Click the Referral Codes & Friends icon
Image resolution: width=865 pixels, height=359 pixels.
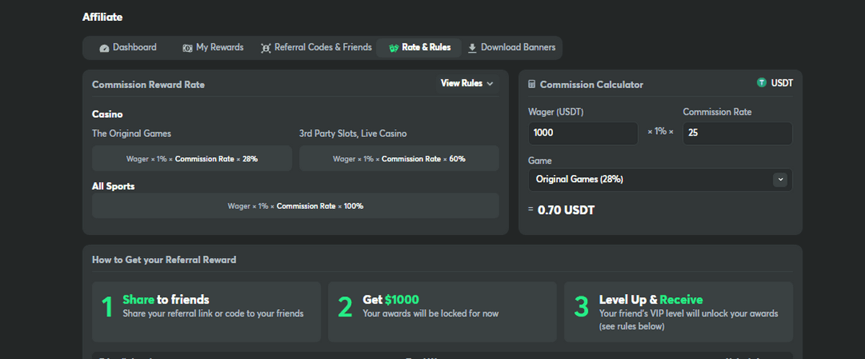point(266,48)
